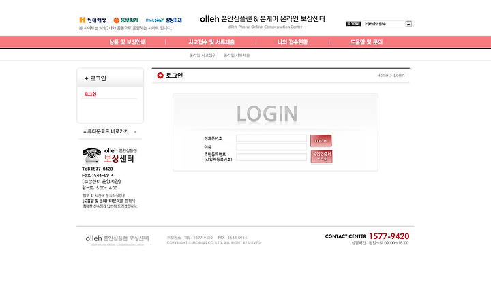The width and height of the screenshot is (491, 307).
Task: Click the CONTACT CENTER 1577-9420 number
Action: (x=389, y=236)
